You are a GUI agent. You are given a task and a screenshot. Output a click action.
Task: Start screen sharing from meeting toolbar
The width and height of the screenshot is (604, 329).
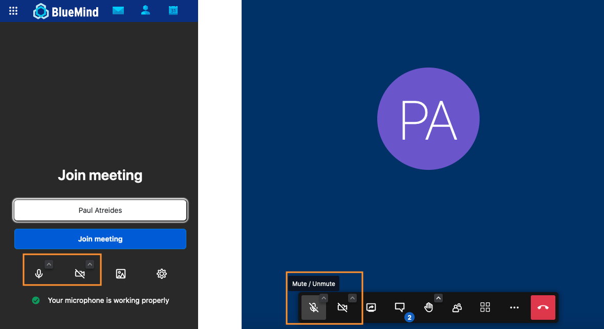(372, 308)
